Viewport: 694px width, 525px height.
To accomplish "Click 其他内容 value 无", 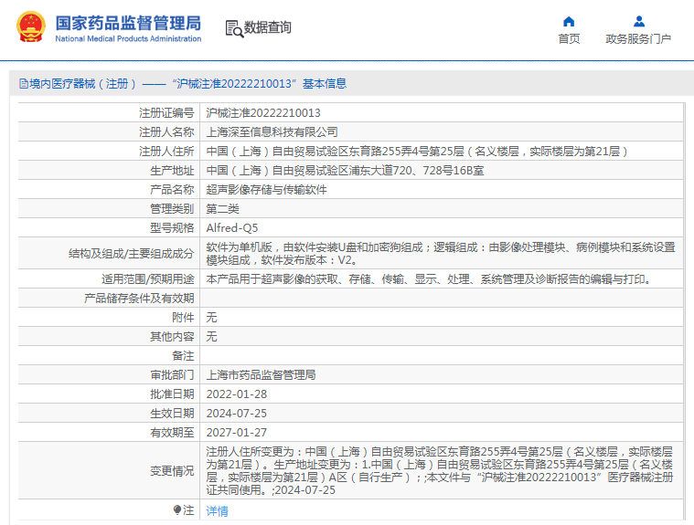I will [x=211, y=336].
